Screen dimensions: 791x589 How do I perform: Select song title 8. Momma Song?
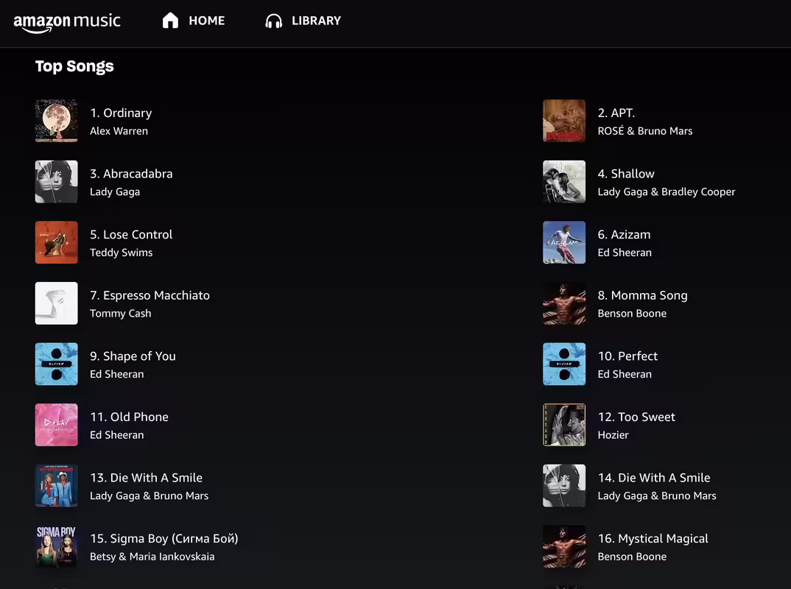643,295
